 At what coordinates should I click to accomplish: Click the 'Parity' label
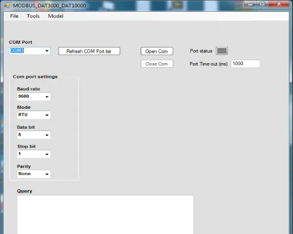pos(24,166)
